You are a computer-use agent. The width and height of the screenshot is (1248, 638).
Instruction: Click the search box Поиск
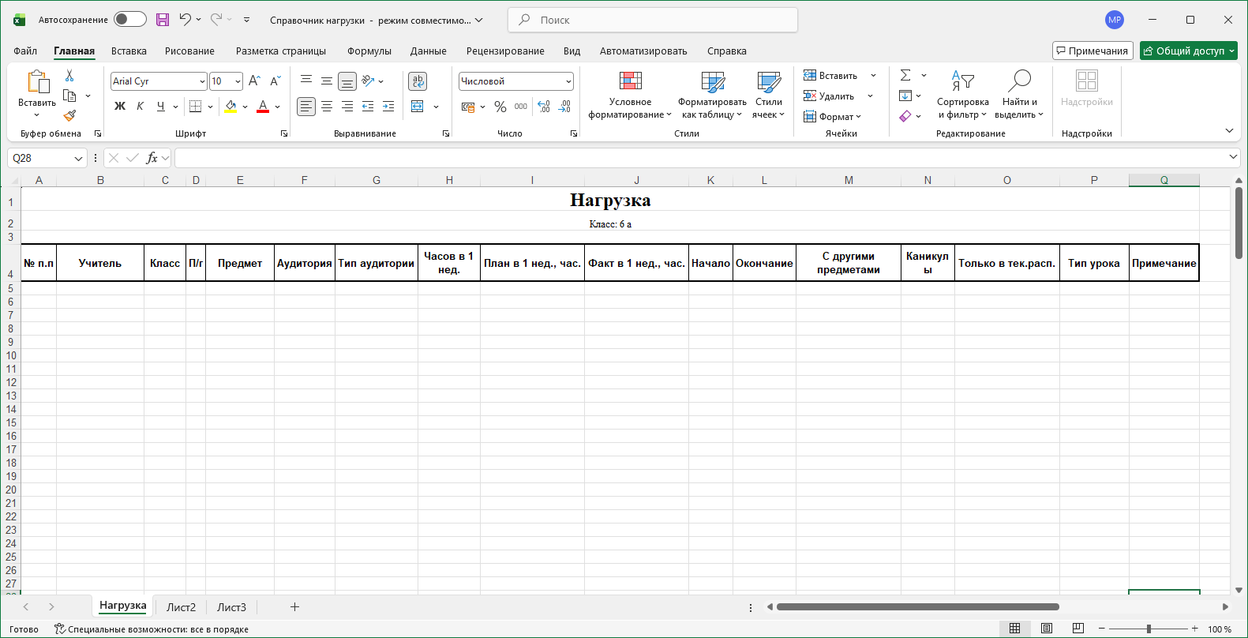click(x=653, y=20)
